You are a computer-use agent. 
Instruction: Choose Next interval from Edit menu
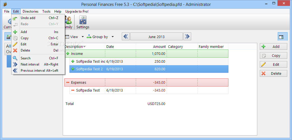(38, 64)
